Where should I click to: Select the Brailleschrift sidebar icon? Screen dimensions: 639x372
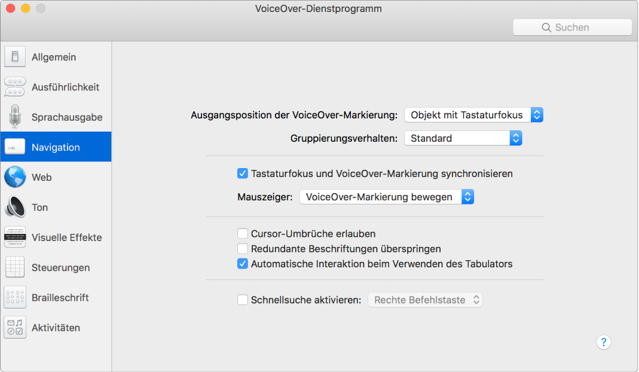[x=14, y=297]
